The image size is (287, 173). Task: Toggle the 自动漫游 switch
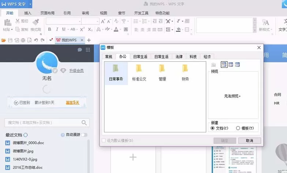tap(84, 135)
